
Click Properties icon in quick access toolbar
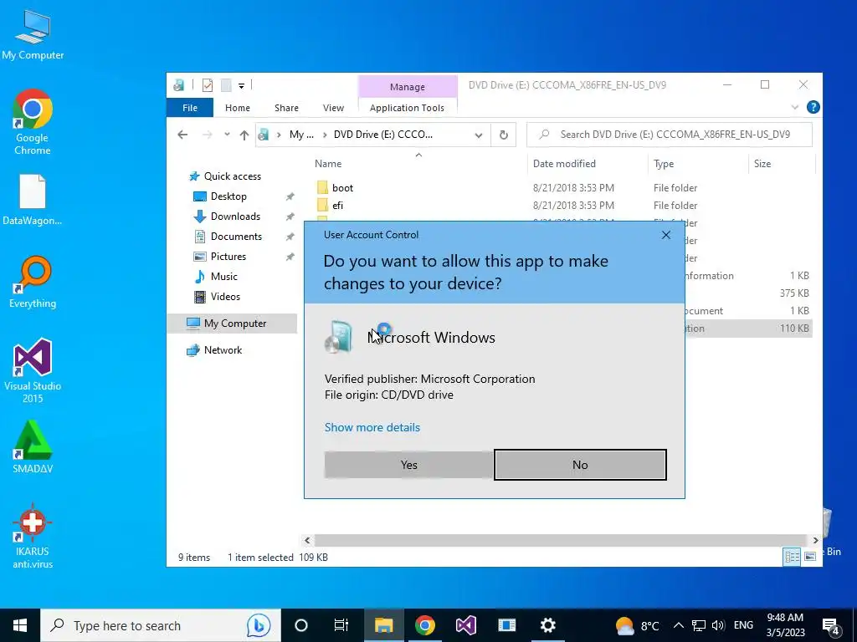(208, 85)
